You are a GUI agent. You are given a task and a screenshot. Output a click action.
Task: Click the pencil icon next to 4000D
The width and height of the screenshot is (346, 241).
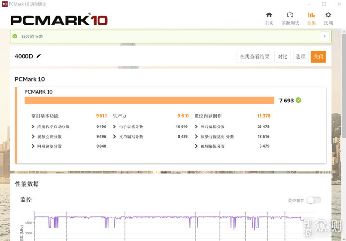pyautogui.click(x=38, y=56)
